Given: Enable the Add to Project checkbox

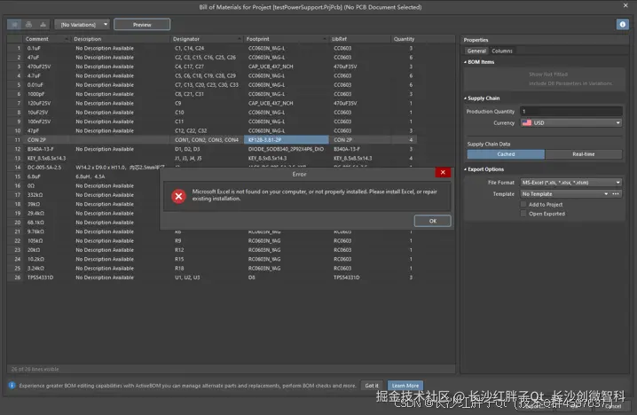Looking at the screenshot, I should click(x=523, y=204).
